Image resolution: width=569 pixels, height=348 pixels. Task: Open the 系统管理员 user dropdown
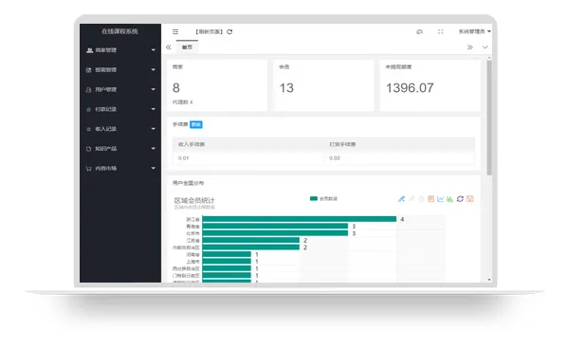(x=475, y=32)
